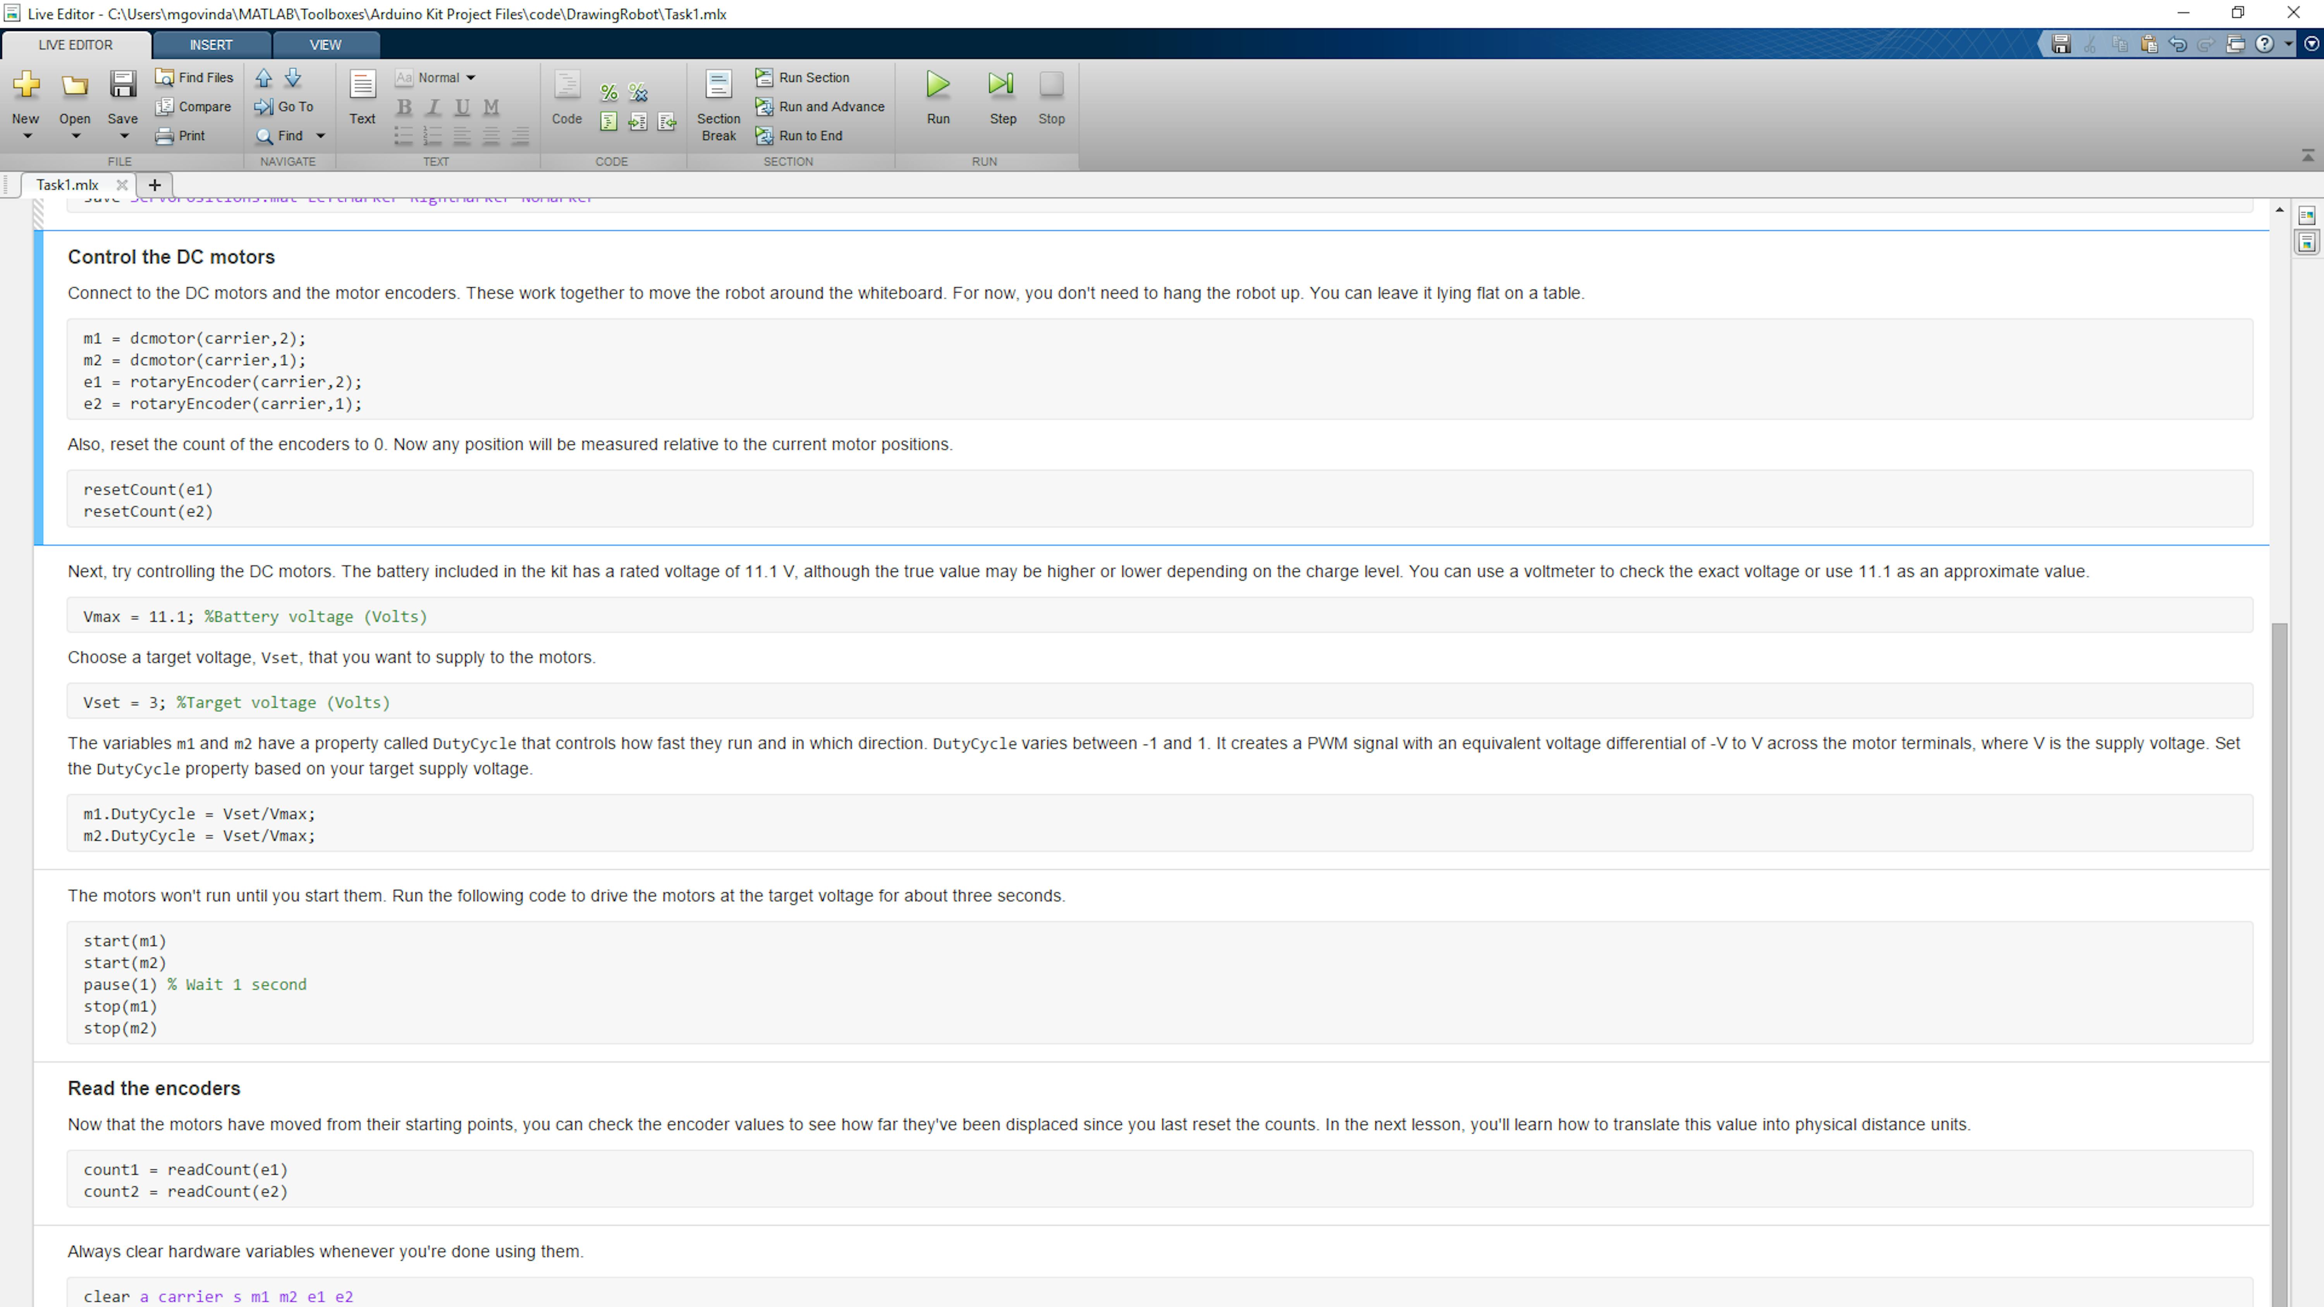Expand the New dropdown arrow
Image resolution: width=2324 pixels, height=1307 pixels.
click(27, 136)
